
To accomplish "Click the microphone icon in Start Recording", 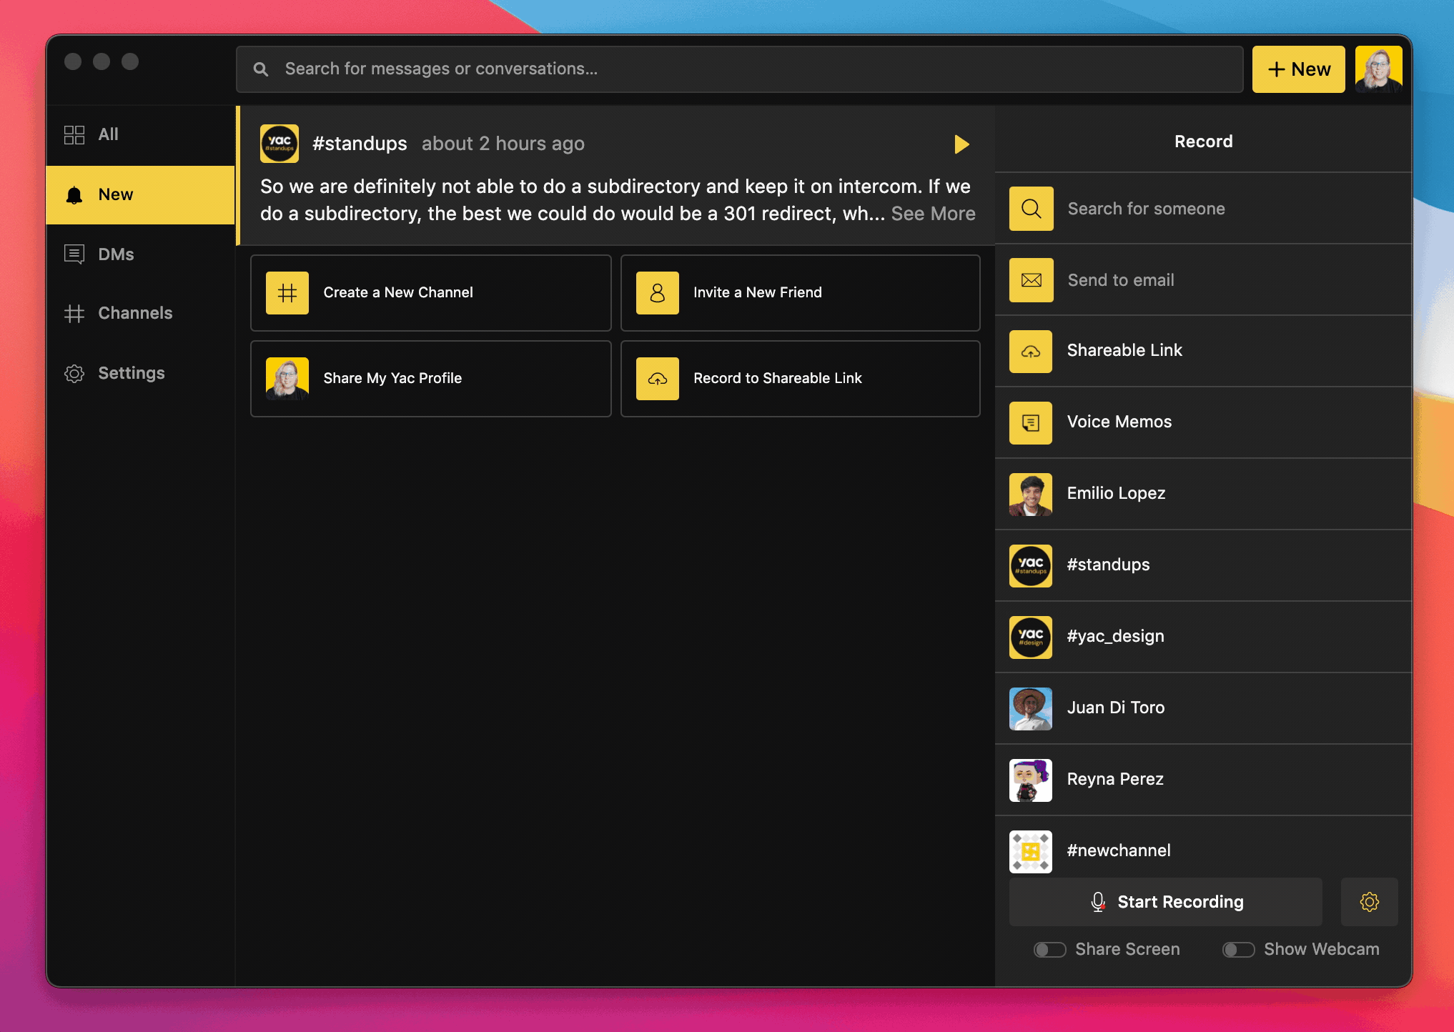I will click(x=1098, y=902).
